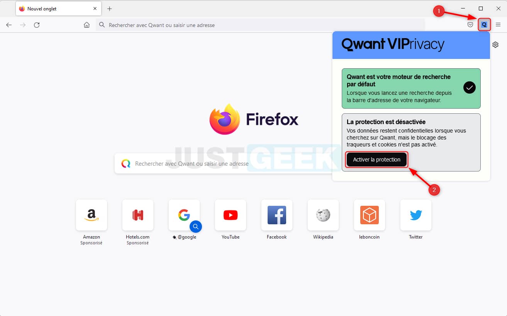
Task: Click the Qwant default search engine checkmark
Action: click(x=469, y=88)
